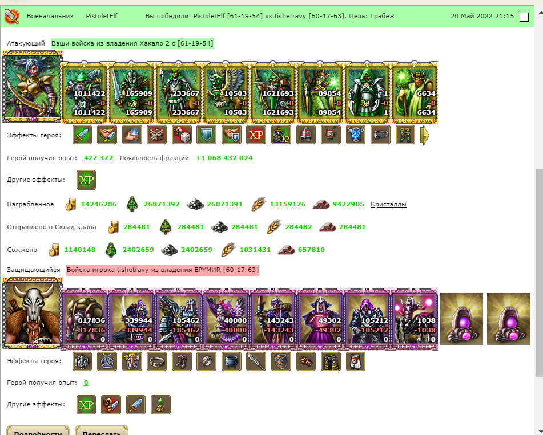Click the vertical scrollbar thumb
This screenshot has width=543, height=435.
(539, 273)
